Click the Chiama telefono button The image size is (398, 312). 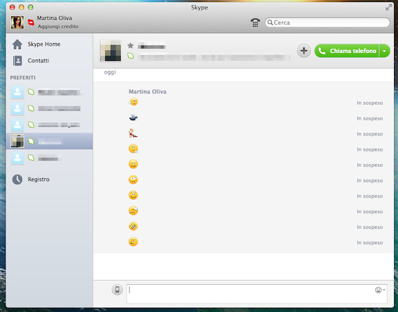point(347,51)
